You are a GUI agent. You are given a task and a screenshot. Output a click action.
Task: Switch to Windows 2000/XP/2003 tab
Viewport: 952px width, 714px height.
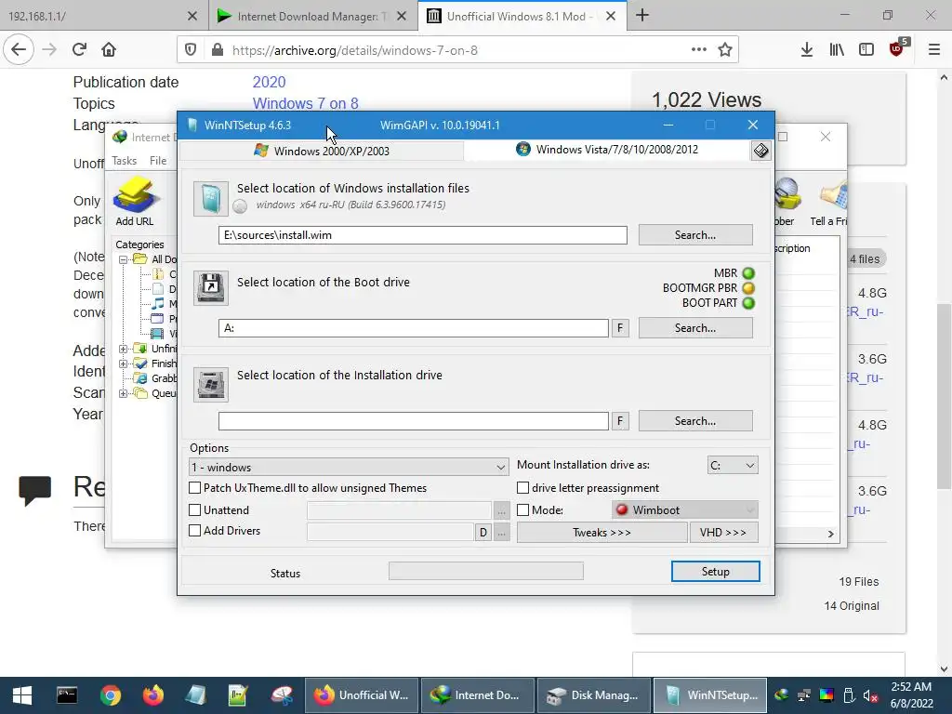point(322,151)
